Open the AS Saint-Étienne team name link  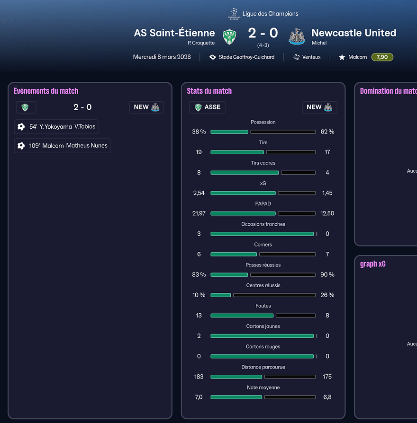coord(174,33)
